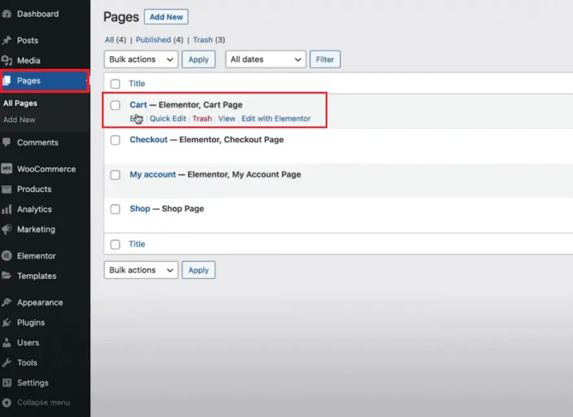Click the Tools wrench icon
Image resolution: width=573 pixels, height=417 pixels.
click(6, 363)
